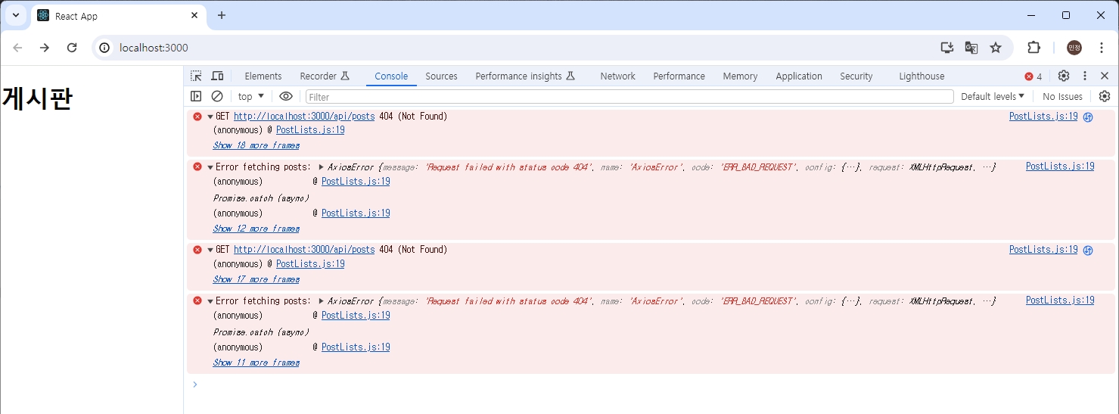
Task: Click Show 11 more frames
Action: point(256,363)
